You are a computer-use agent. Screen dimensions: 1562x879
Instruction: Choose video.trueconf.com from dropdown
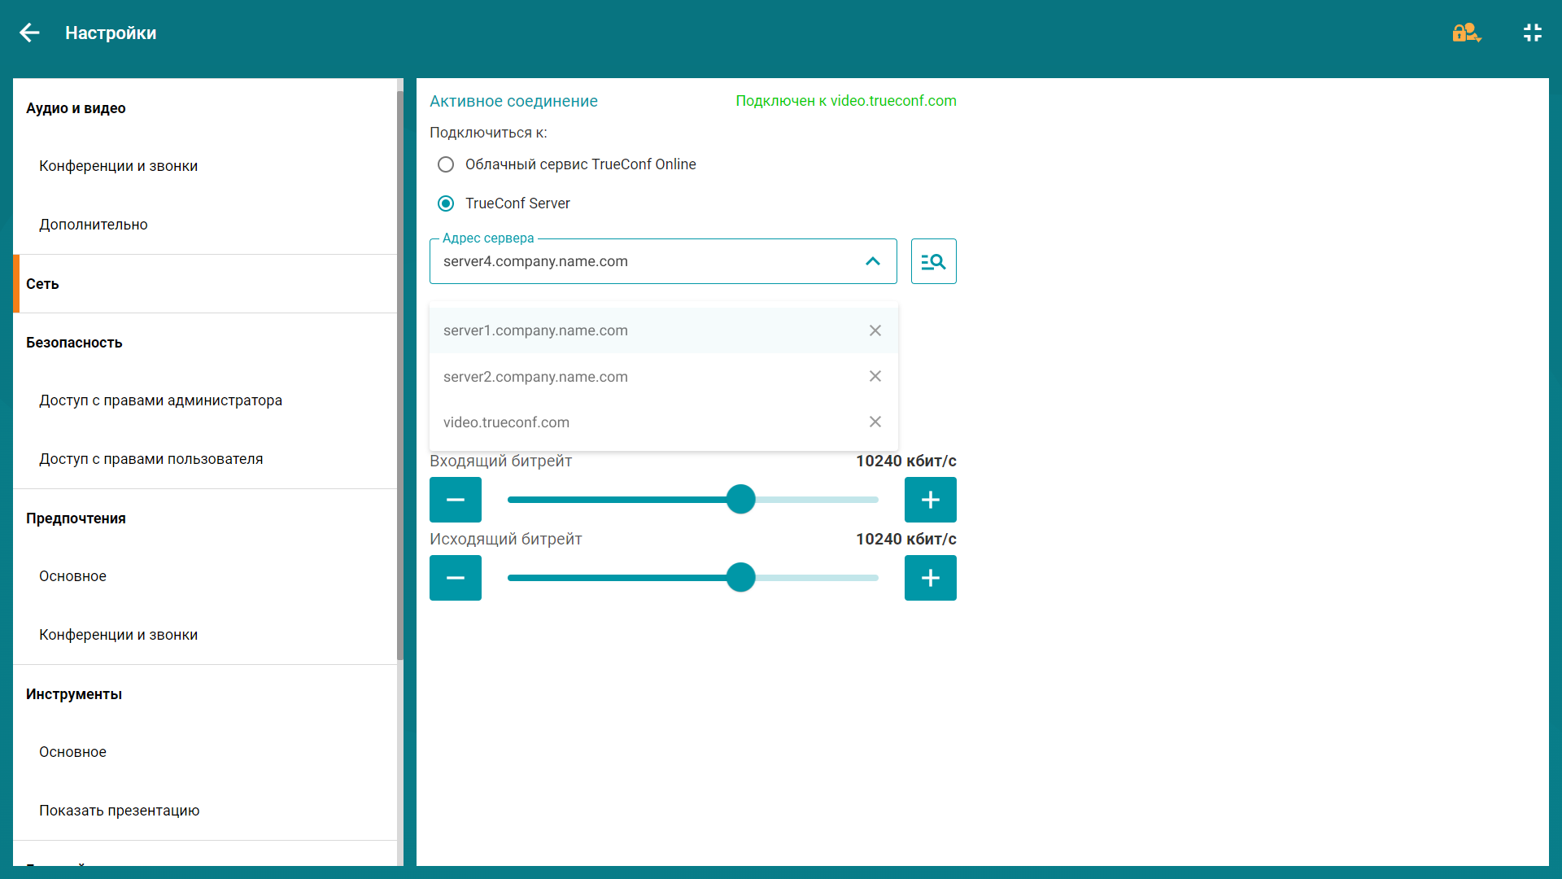(x=663, y=422)
